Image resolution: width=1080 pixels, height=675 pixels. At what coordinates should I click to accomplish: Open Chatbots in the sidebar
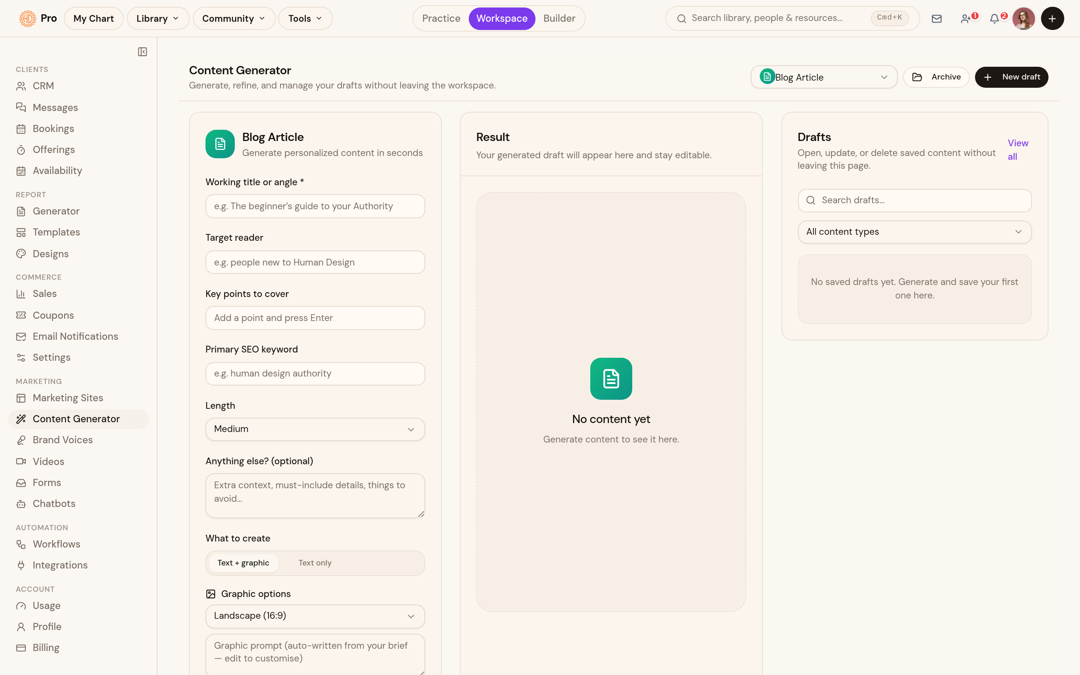[78, 504]
